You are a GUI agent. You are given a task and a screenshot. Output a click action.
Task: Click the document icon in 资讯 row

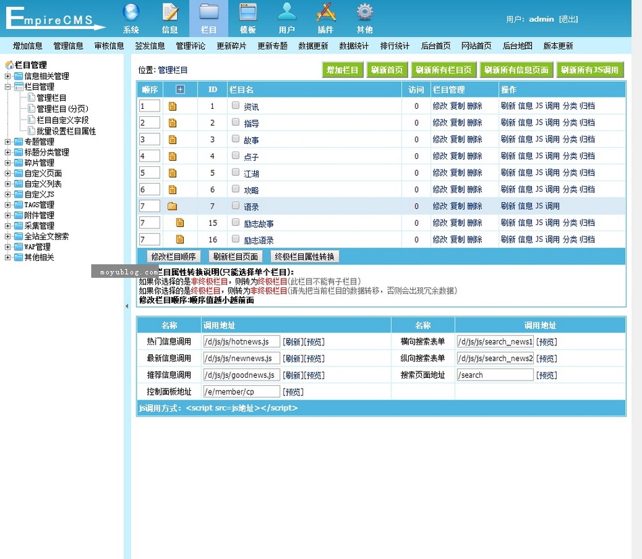pos(172,106)
